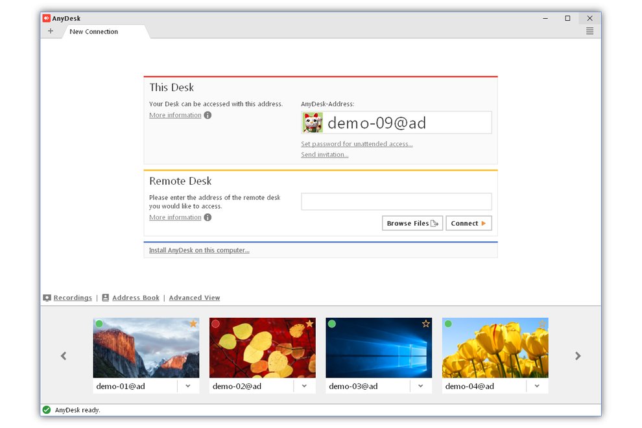Click the Recordings monitor icon
Screen dimensions: 642x428
tap(47, 298)
